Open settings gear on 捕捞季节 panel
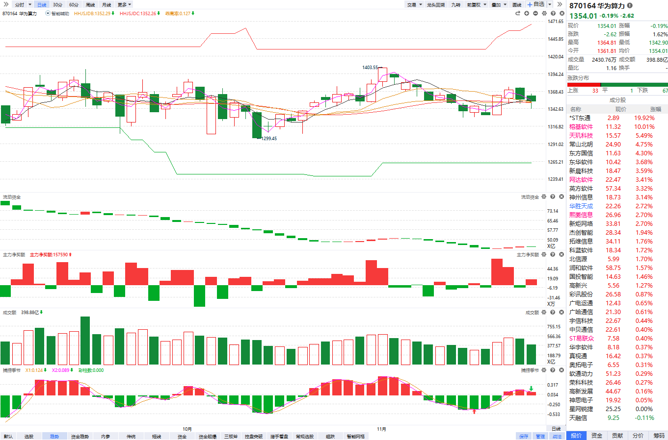Image resolution: width=668 pixels, height=440 pixels. tap(544, 370)
